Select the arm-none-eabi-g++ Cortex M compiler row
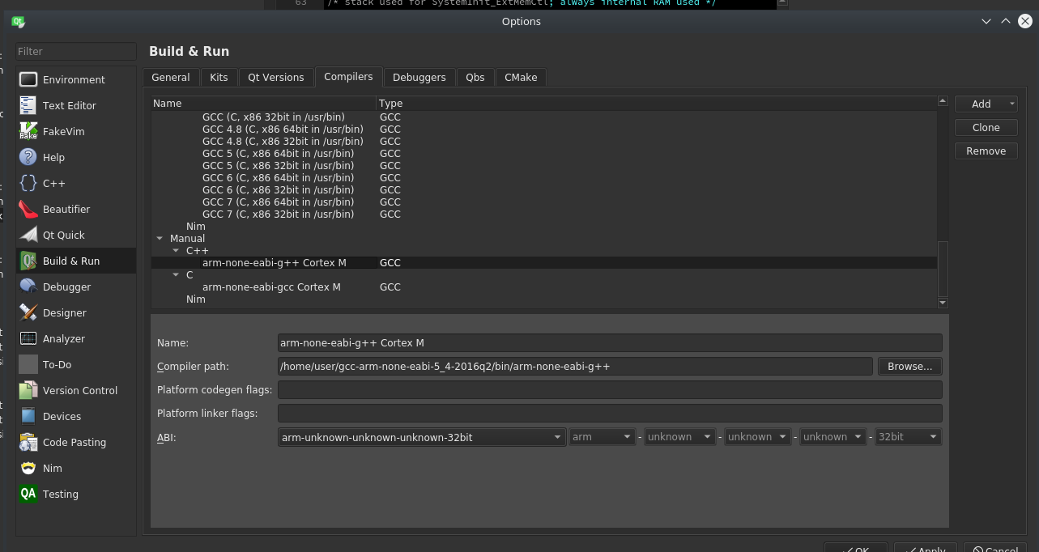The image size is (1039, 552). coord(544,263)
